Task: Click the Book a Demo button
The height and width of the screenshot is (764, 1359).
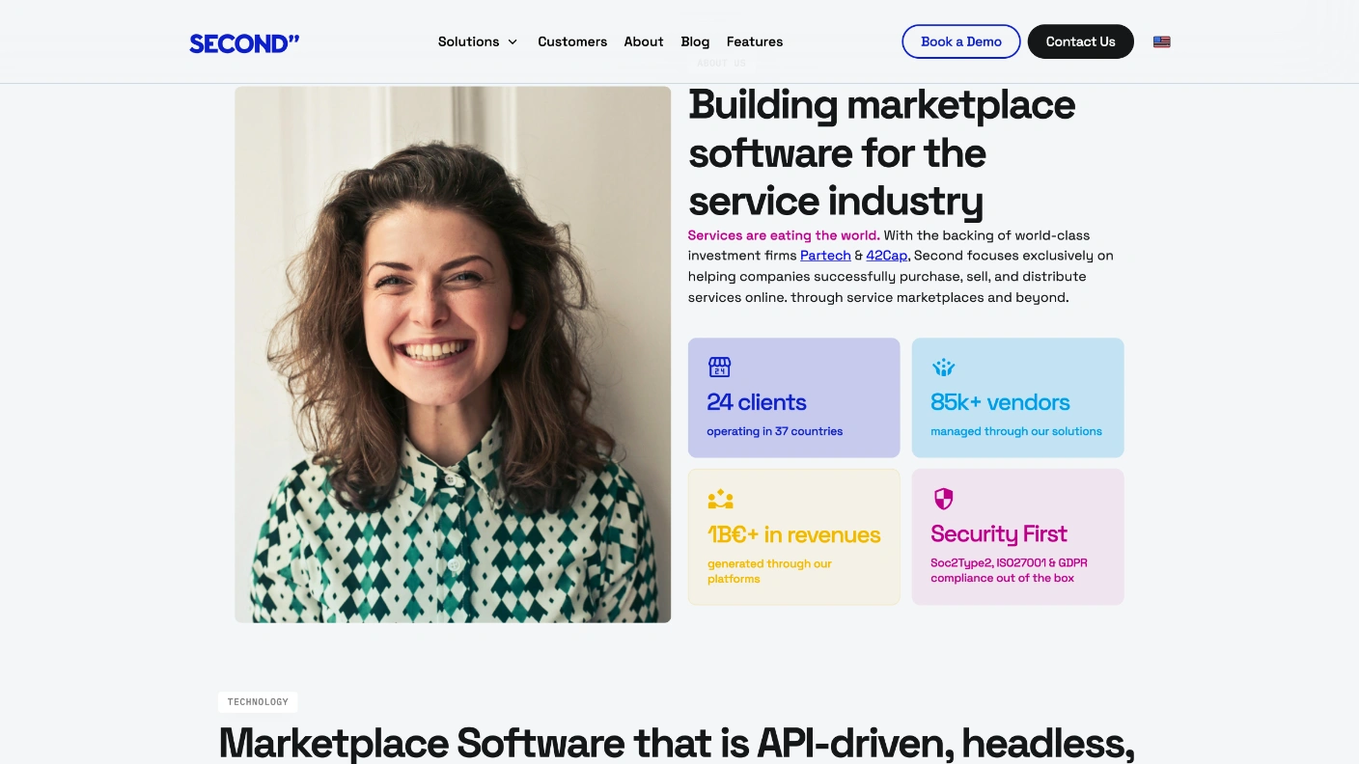Action: click(x=961, y=41)
